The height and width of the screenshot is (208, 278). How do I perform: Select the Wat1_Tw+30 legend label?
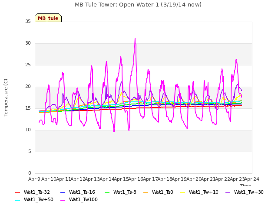point(249,192)
